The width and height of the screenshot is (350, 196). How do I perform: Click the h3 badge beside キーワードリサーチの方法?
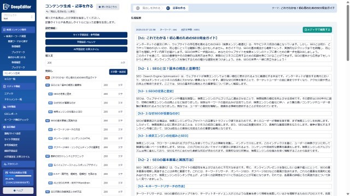coord(50,130)
